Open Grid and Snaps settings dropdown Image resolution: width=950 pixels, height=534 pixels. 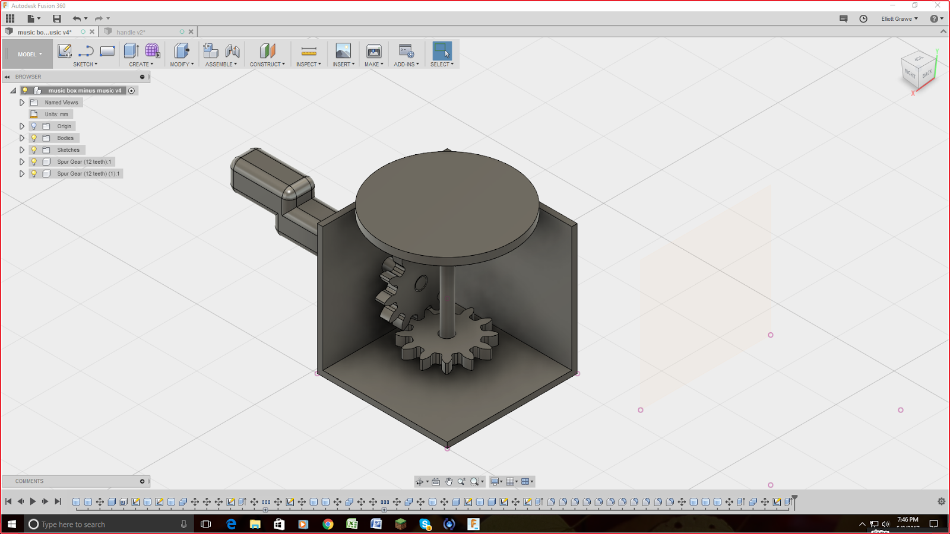tap(512, 482)
